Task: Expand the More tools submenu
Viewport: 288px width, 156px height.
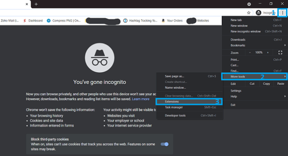Action: 254,77
